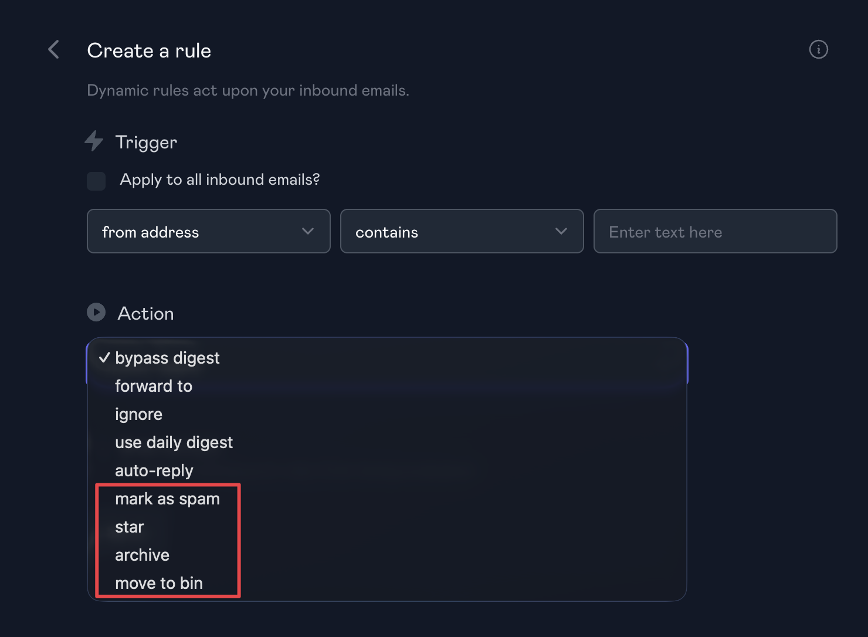Viewport: 868px width, 637px height.
Task: Click the chevron in the 'contains' field
Action: 561,232
